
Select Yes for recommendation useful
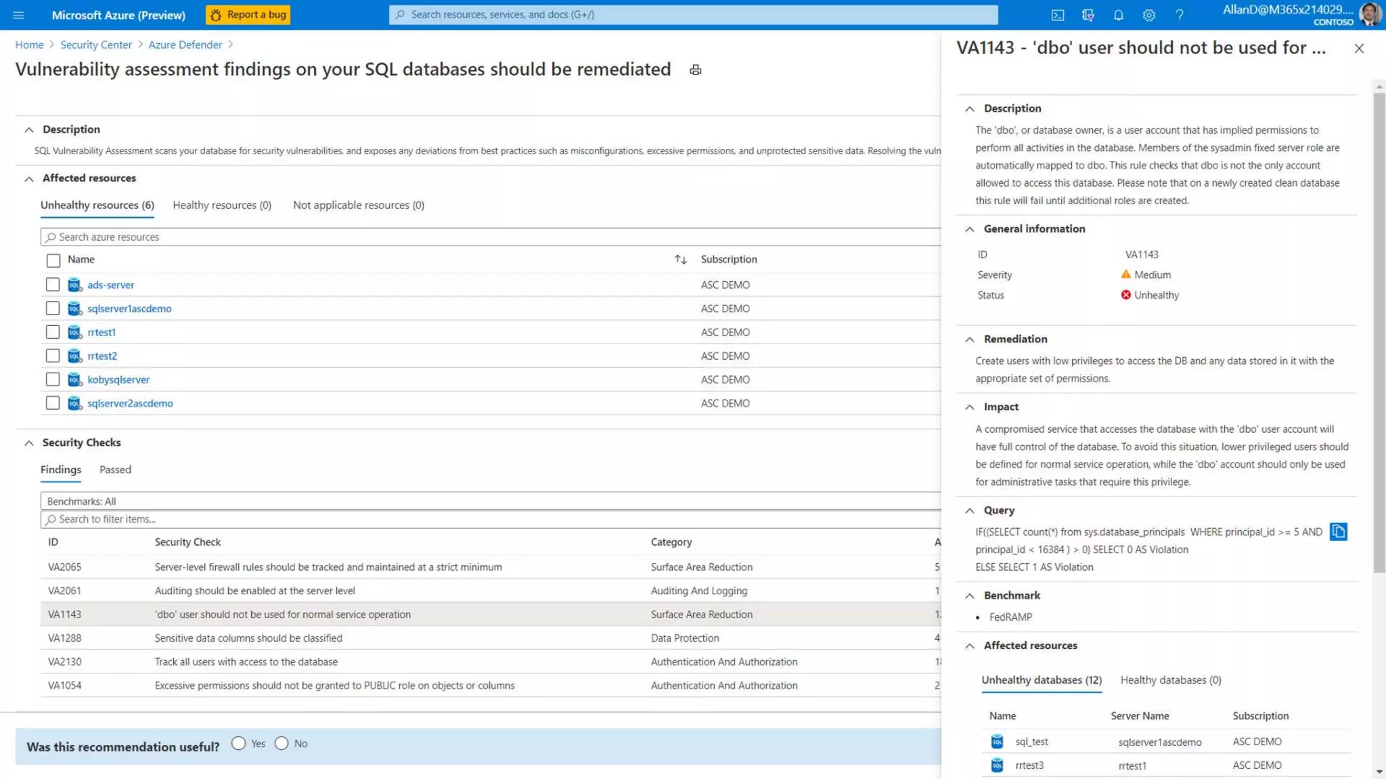[238, 743]
